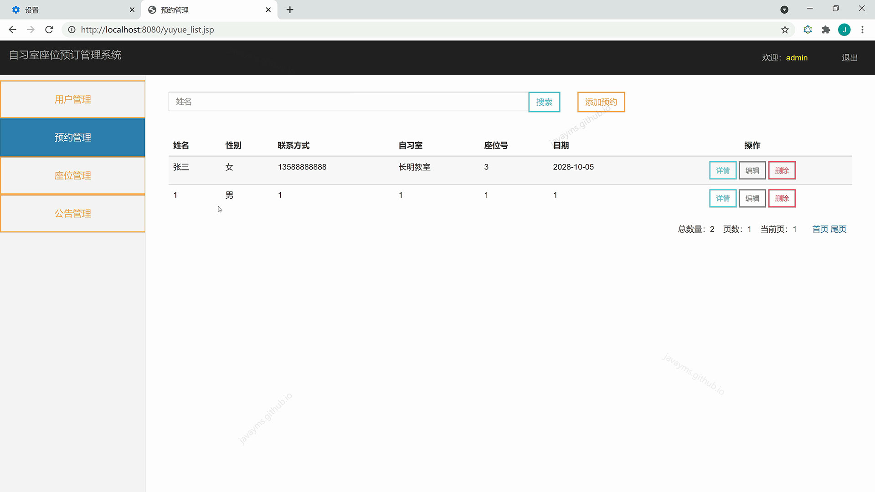The image size is (875, 492).
Task: Click the 添加预约 button
Action: click(x=601, y=102)
